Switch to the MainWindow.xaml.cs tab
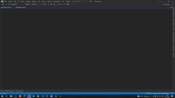175x98 pixels. 6,7
